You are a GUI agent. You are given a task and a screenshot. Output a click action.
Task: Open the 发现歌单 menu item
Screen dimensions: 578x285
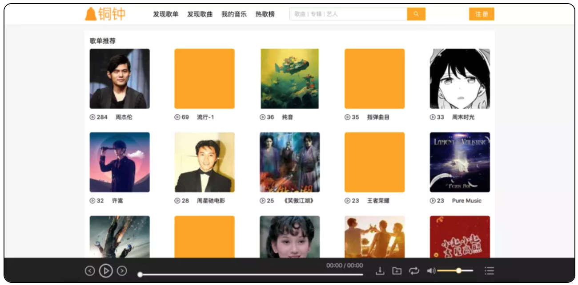(x=166, y=14)
